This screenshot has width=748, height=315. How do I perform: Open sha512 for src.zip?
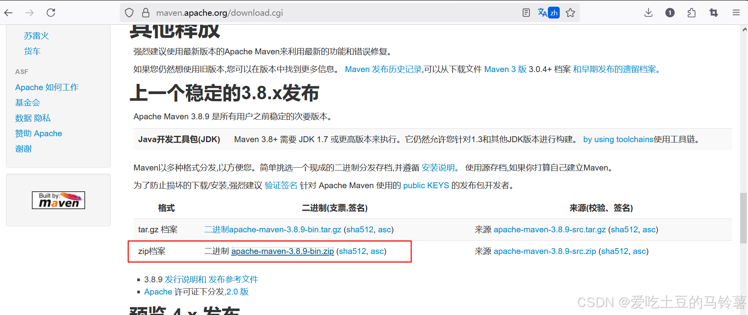(615, 251)
